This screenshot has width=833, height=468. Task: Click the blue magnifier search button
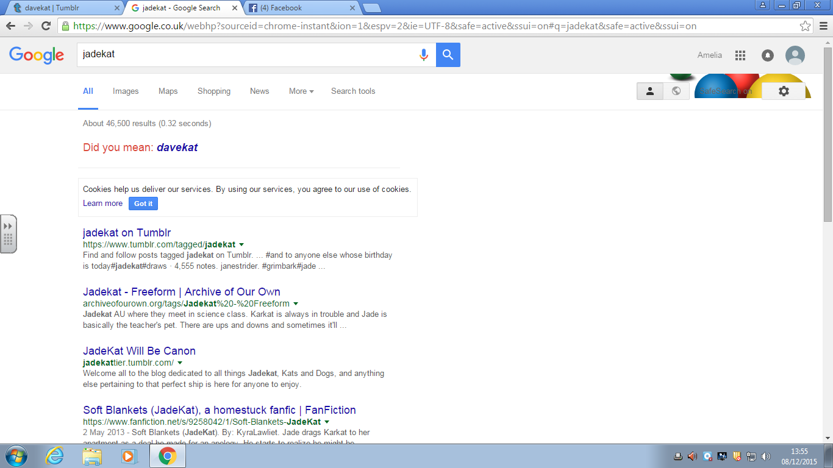pos(448,55)
